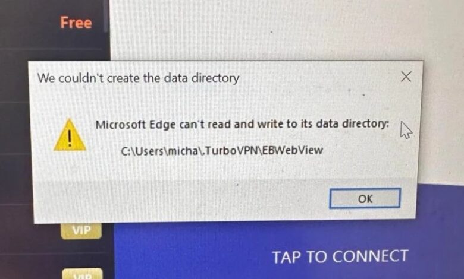Close the data directory error dialog with the X

pyautogui.click(x=406, y=77)
